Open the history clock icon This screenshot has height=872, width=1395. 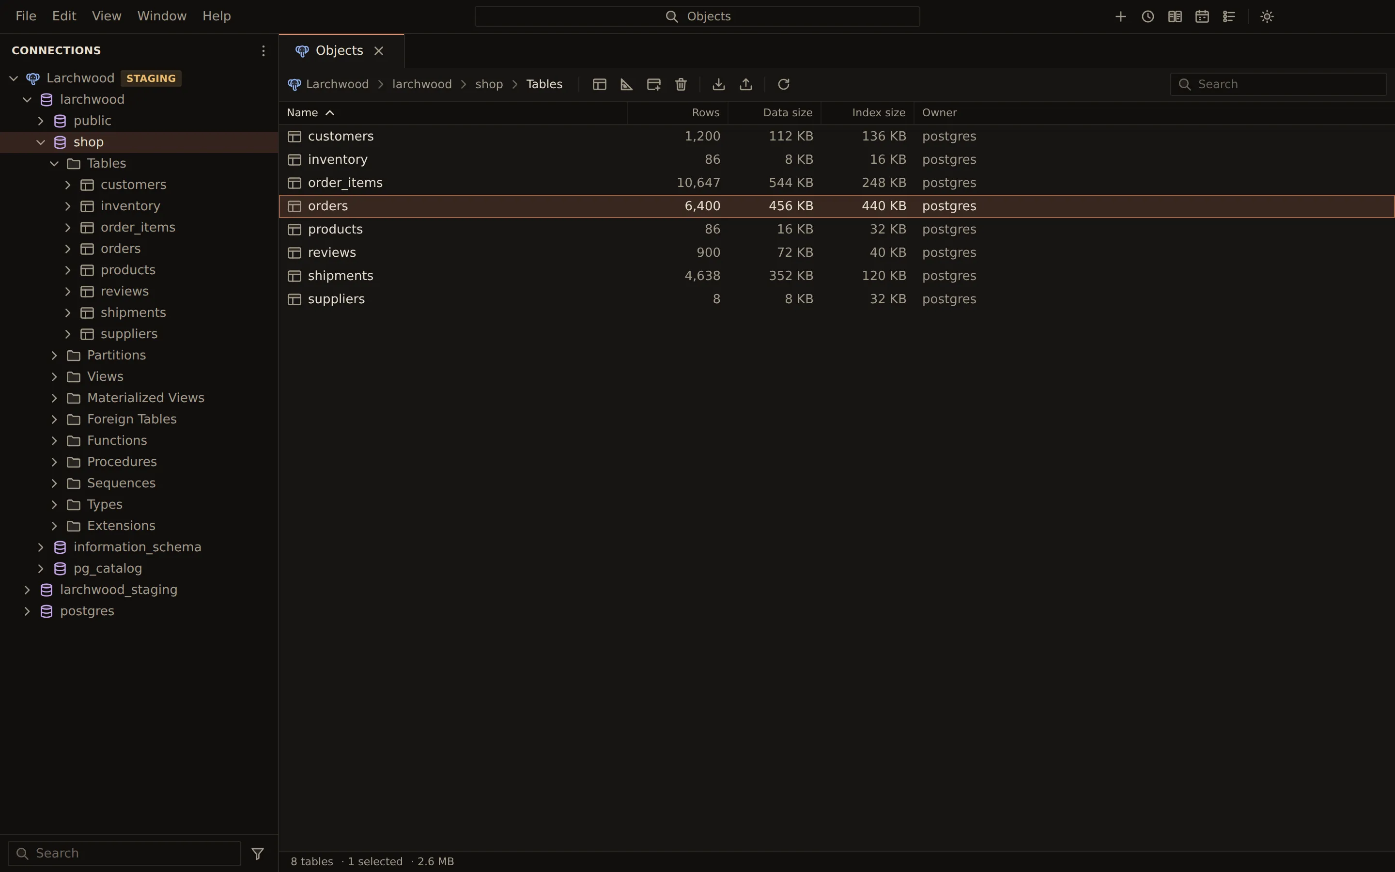click(1147, 16)
